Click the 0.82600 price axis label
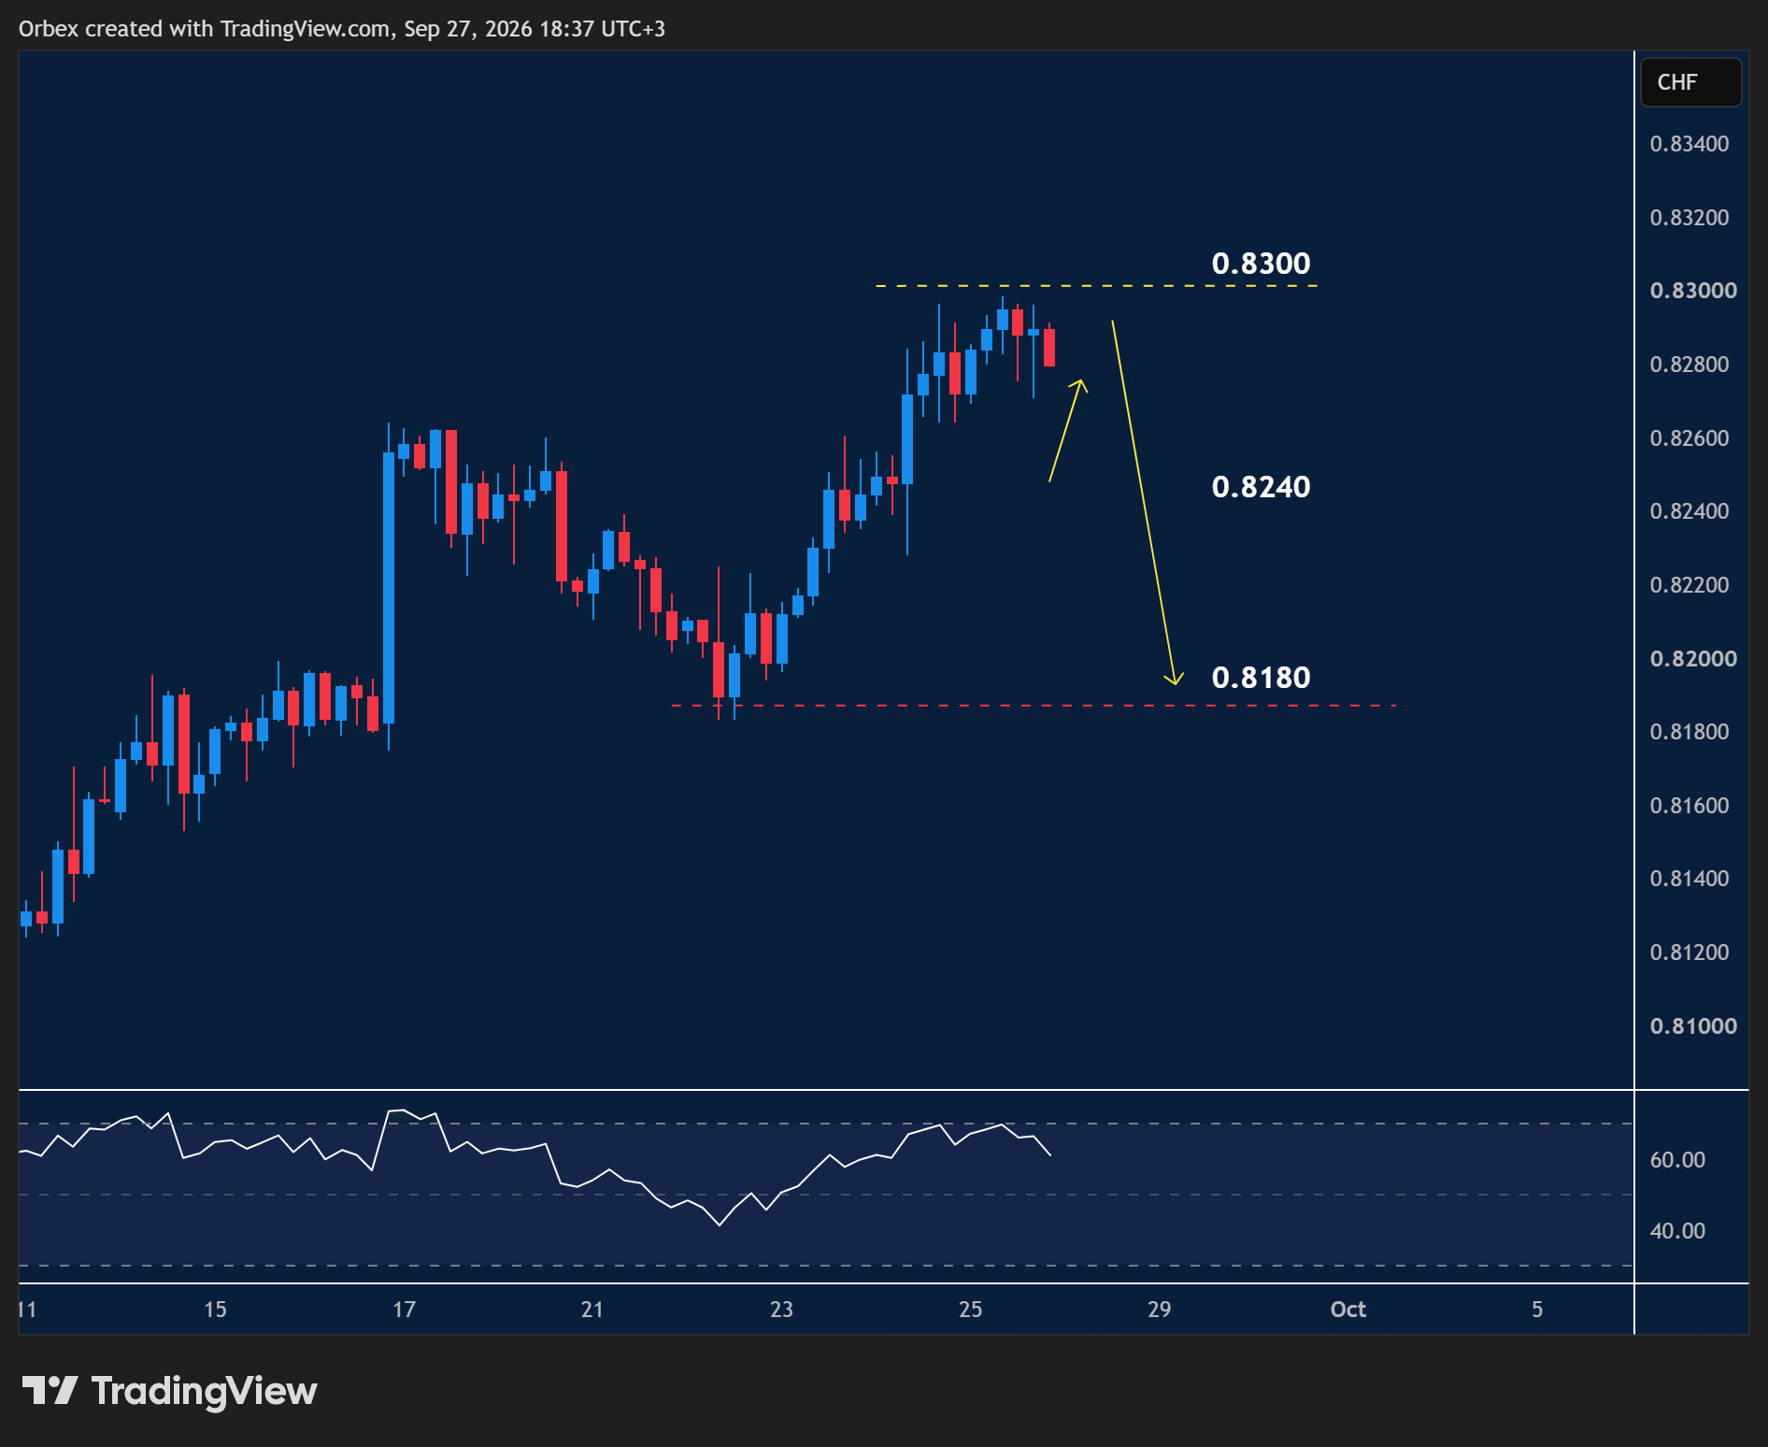1768x1447 pixels. (x=1690, y=438)
